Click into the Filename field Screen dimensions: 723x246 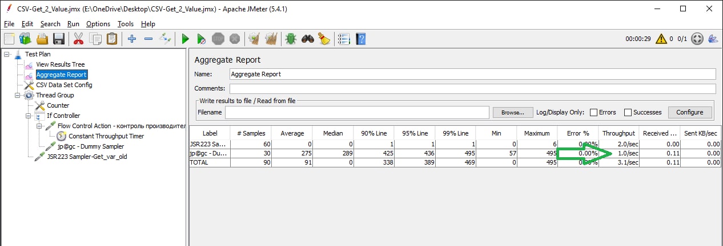pos(357,112)
